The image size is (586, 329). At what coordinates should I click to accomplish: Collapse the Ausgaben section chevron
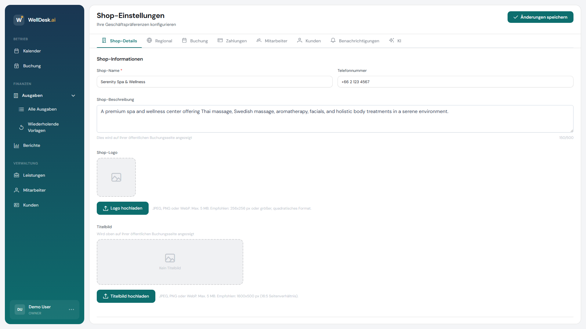73,96
